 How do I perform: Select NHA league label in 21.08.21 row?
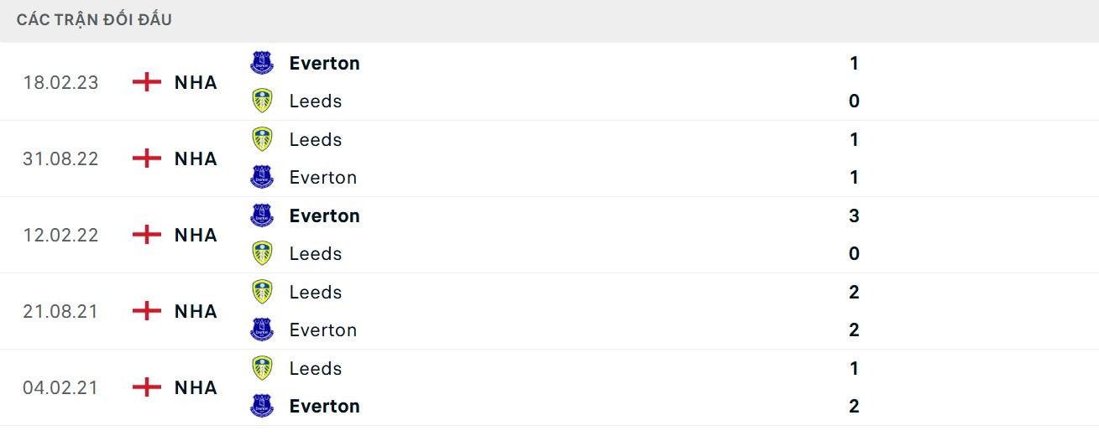(x=196, y=311)
